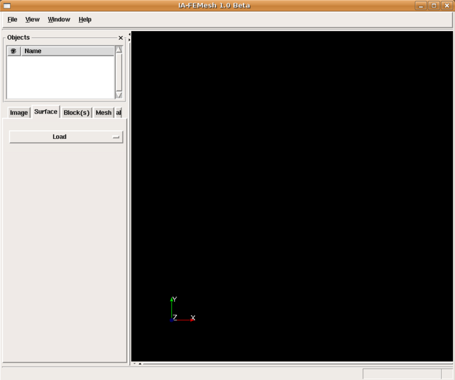Switch to the Image tab
The image size is (455, 380).
pyautogui.click(x=18, y=113)
